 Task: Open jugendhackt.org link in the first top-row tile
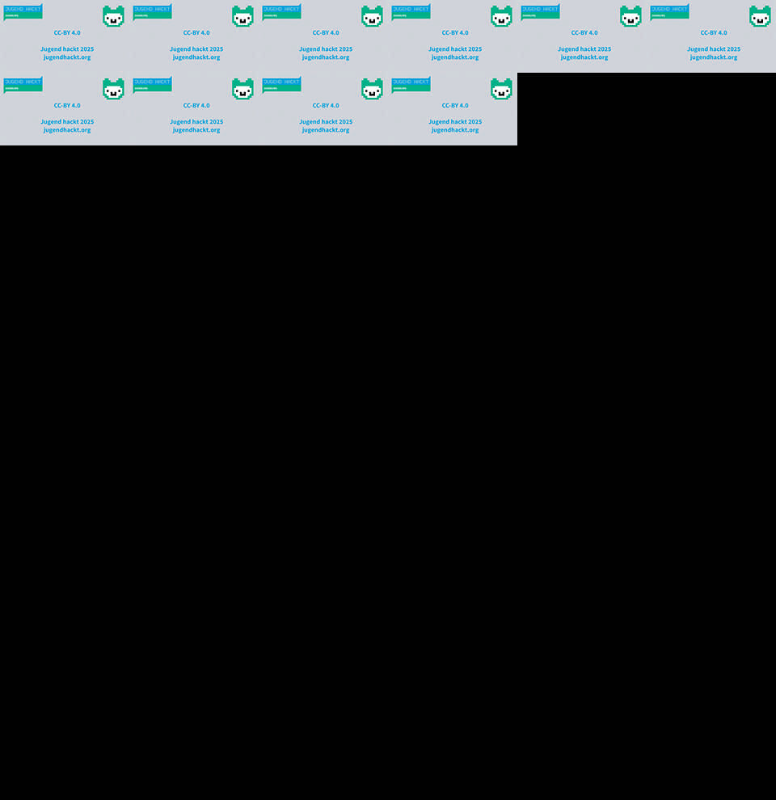pyautogui.click(x=67, y=57)
